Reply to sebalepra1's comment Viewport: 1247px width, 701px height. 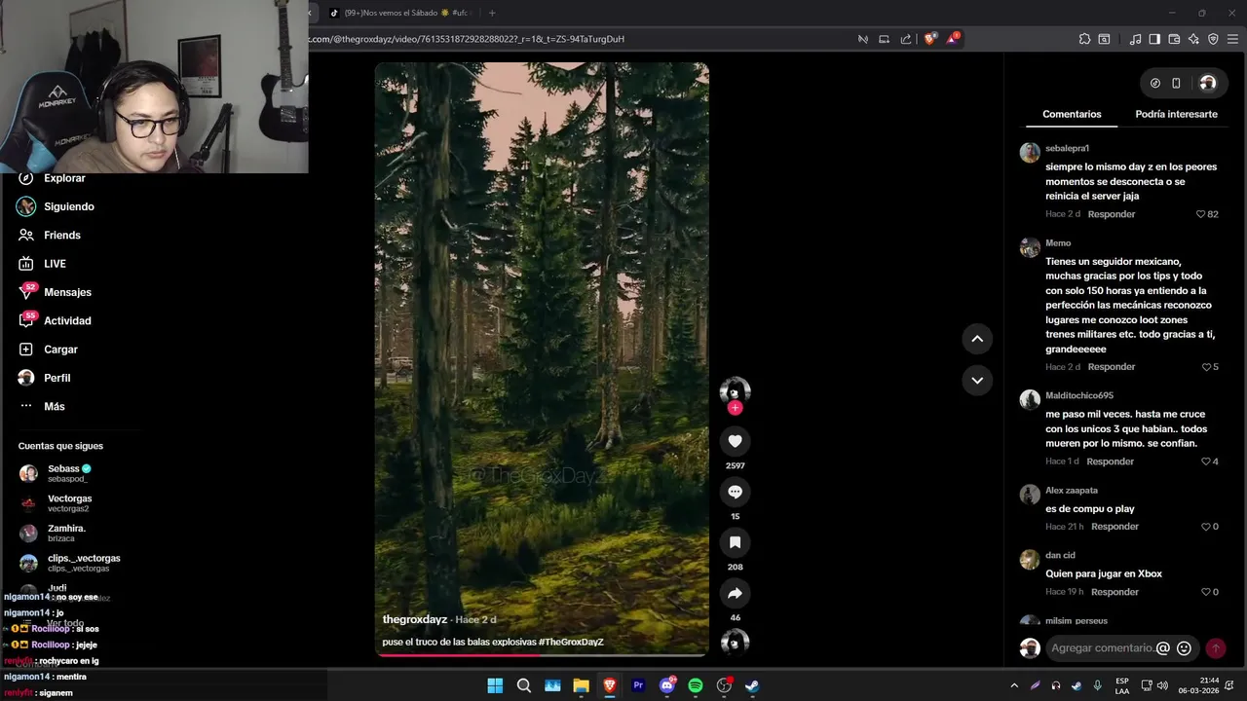pyautogui.click(x=1112, y=214)
